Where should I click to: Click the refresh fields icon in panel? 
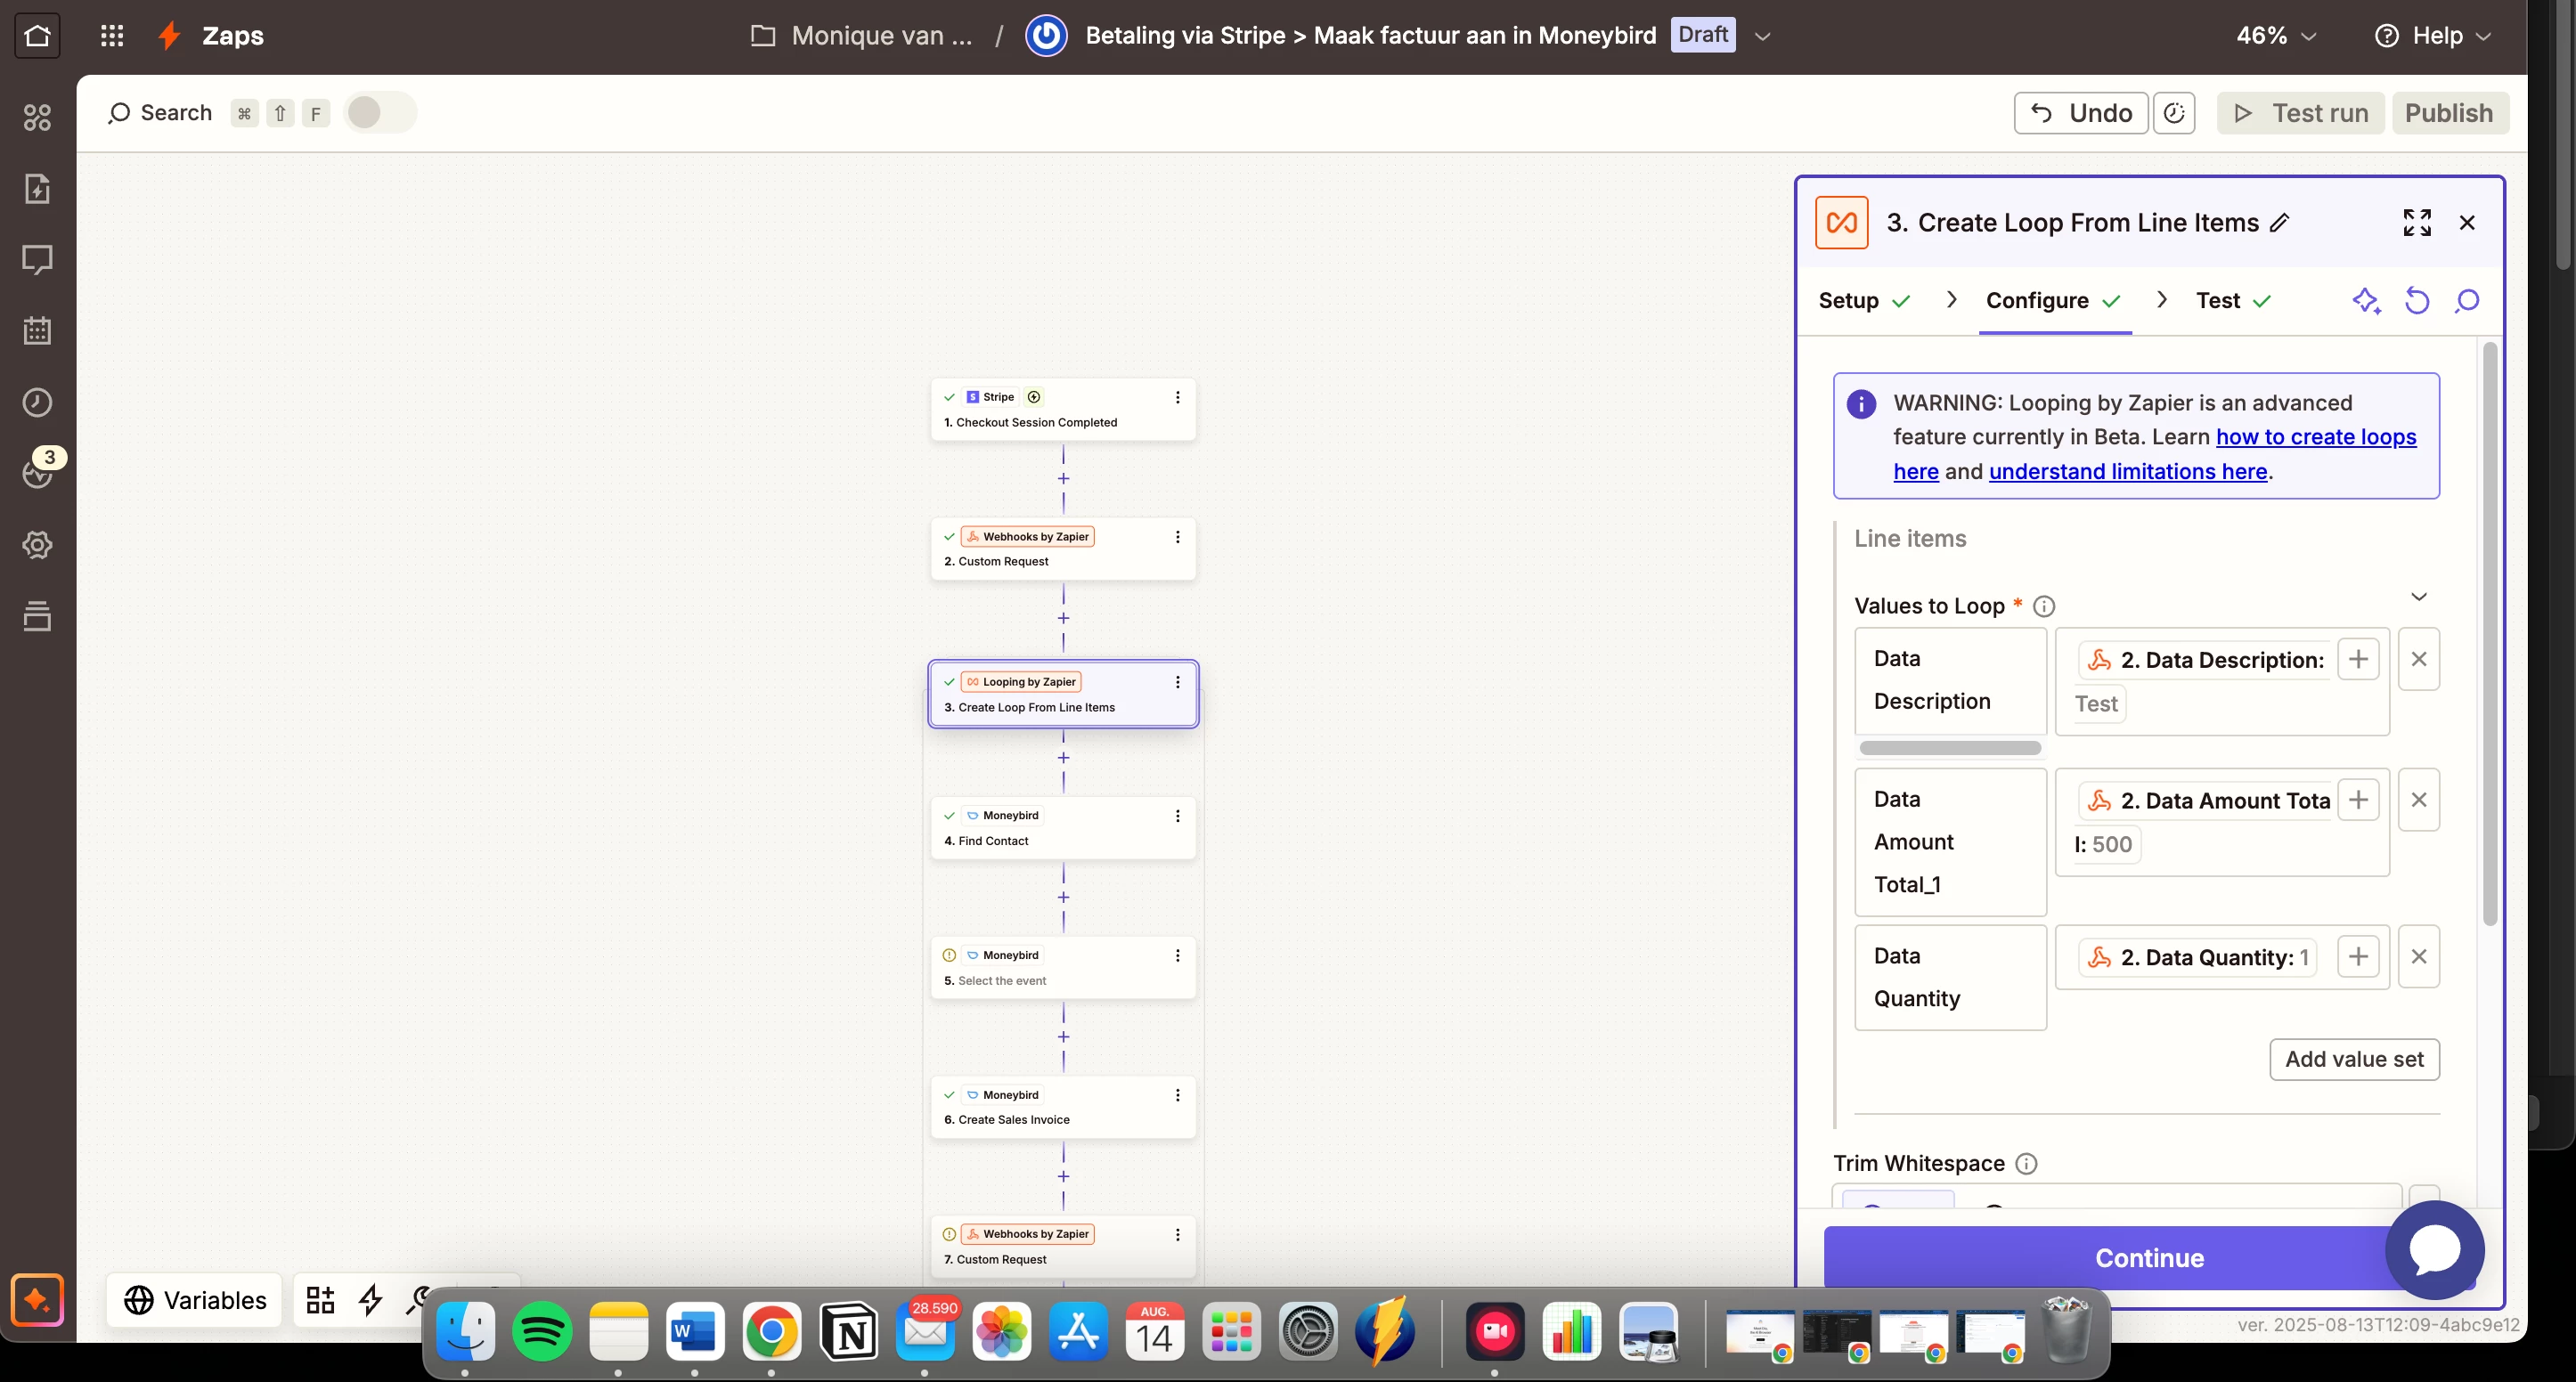point(2417,301)
